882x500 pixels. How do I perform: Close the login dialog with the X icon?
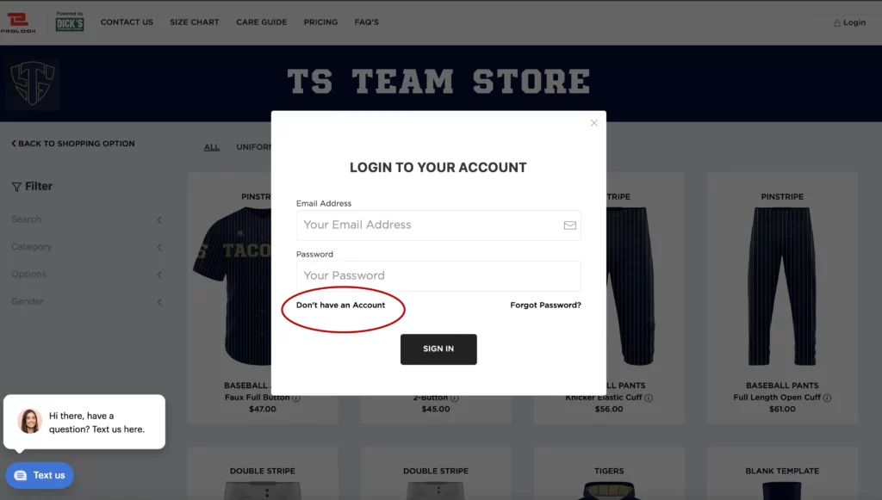click(x=594, y=123)
